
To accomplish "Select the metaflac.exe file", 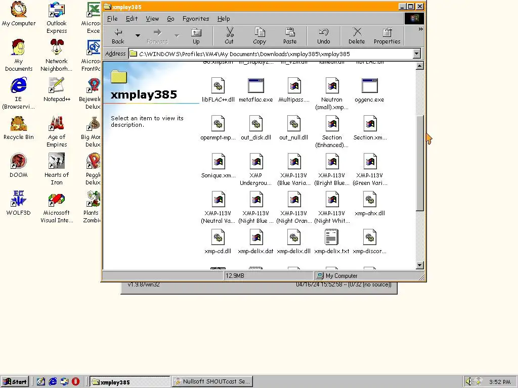I will pos(255,90).
